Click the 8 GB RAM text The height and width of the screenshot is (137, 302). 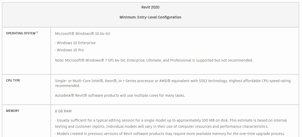pyautogui.click(x=63, y=111)
